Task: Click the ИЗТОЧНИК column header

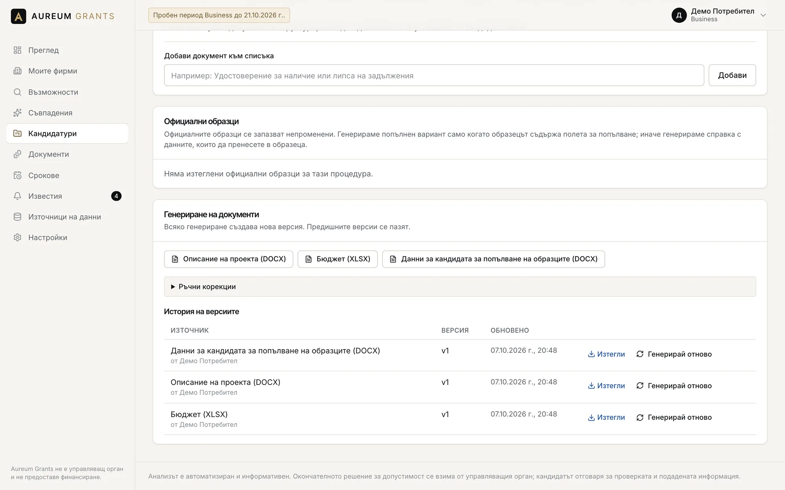Action: [190, 330]
